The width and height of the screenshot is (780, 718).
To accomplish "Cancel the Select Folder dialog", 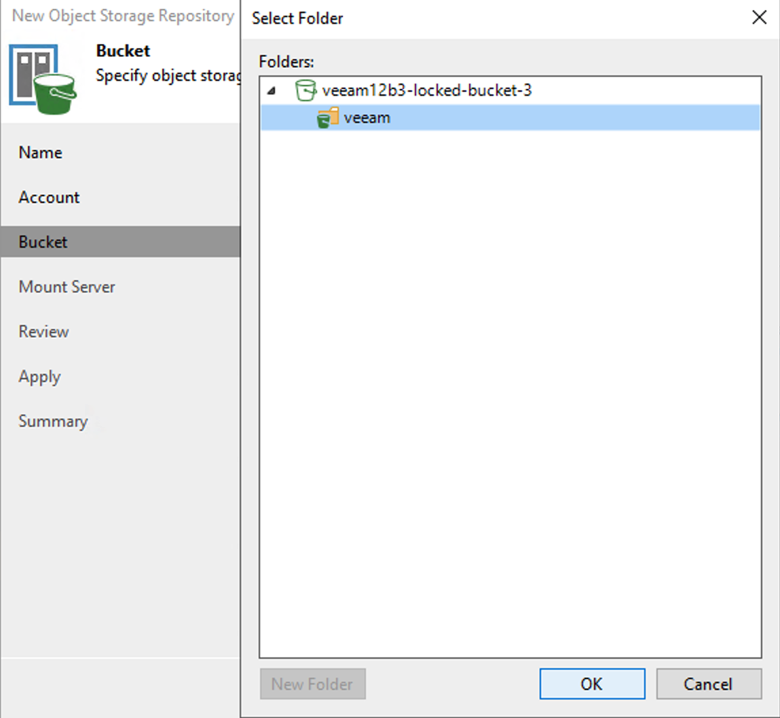I will click(708, 683).
